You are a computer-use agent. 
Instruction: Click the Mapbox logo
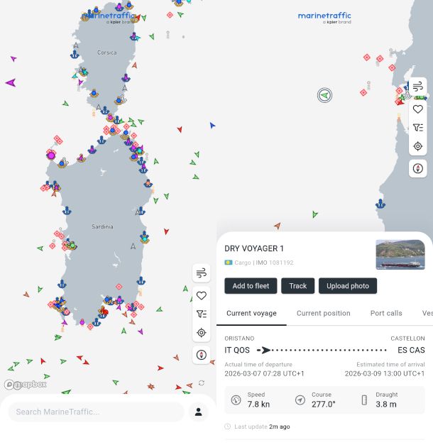pyautogui.click(x=25, y=385)
